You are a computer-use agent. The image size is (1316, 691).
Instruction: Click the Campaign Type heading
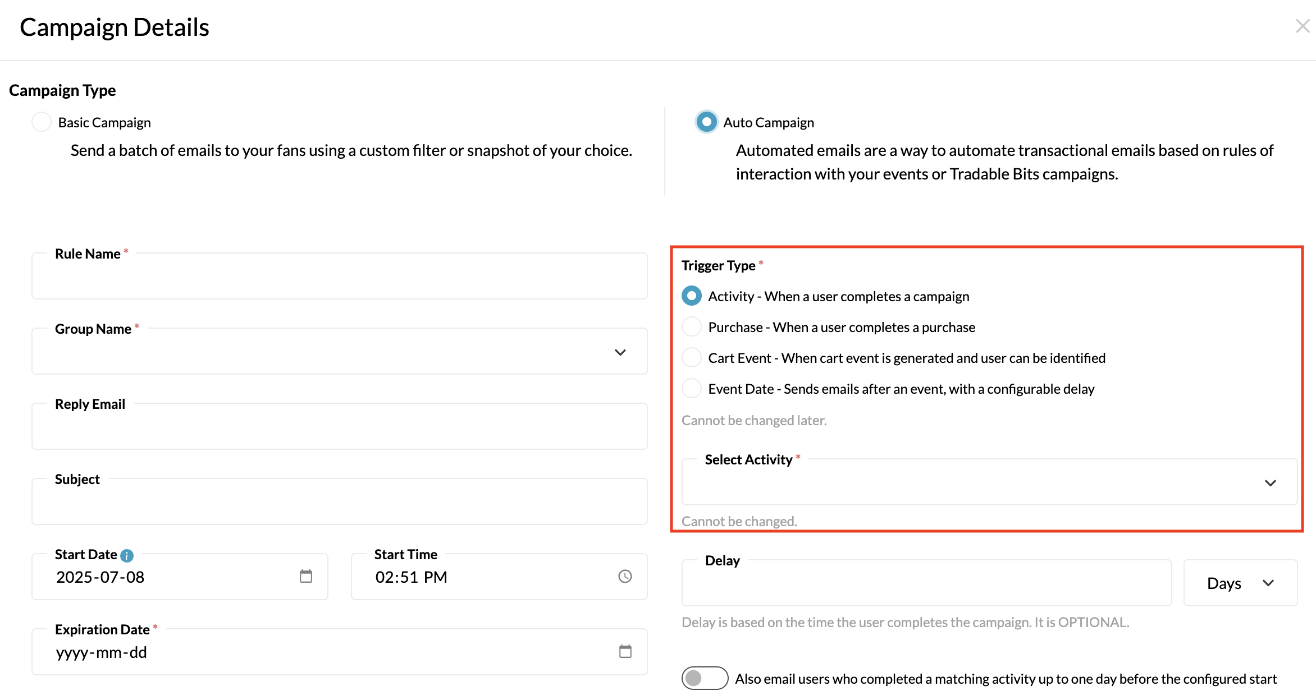pos(62,90)
